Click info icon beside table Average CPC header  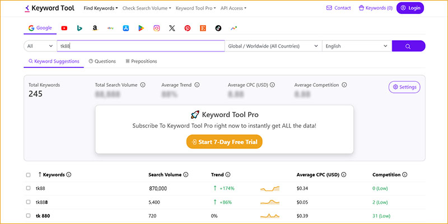coord(344,175)
